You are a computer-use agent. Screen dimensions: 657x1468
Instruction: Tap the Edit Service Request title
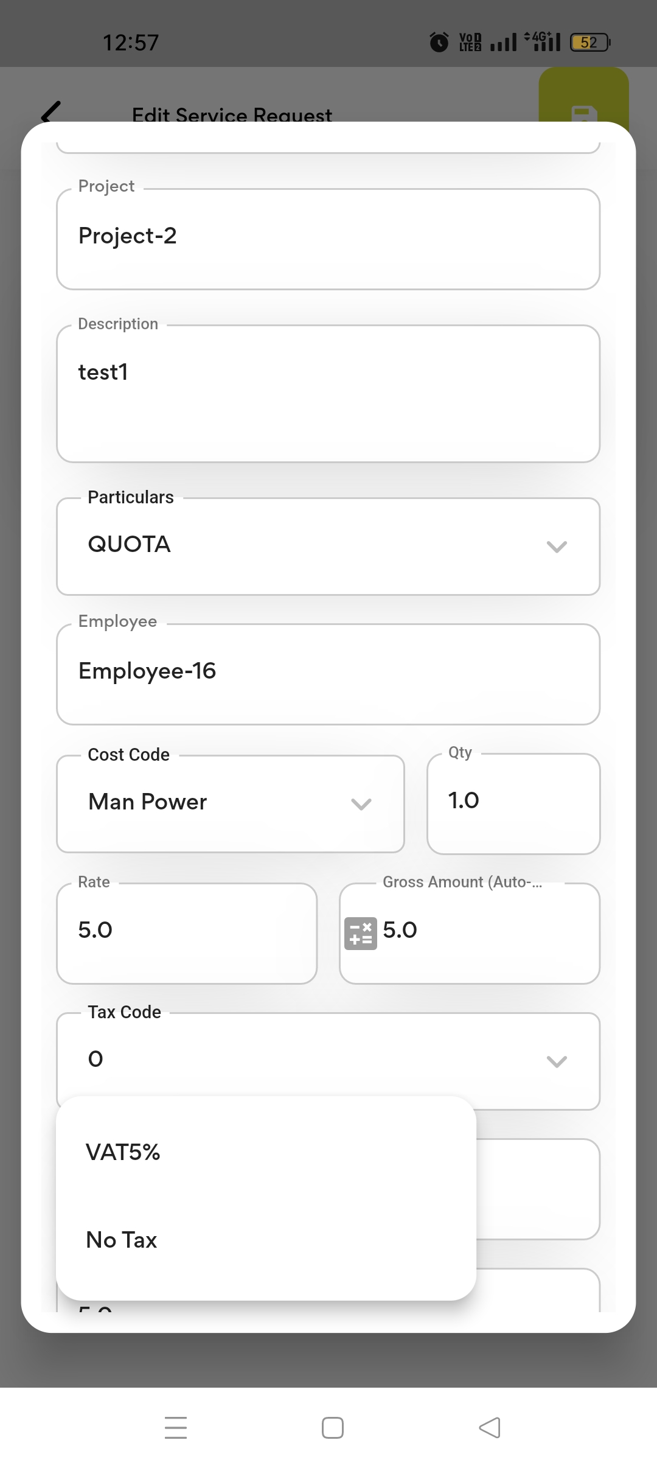click(232, 114)
